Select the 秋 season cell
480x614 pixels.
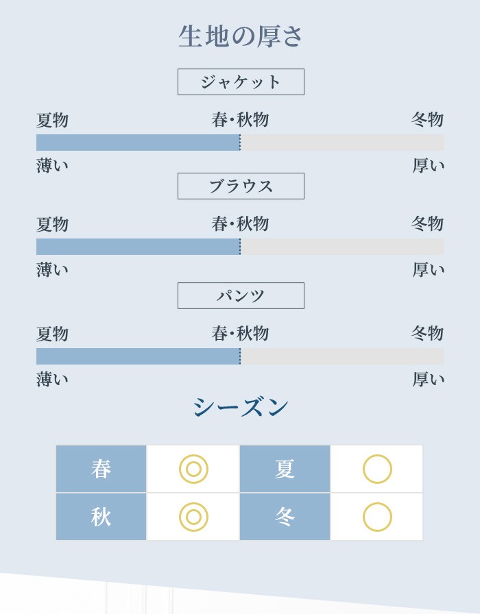point(101,517)
